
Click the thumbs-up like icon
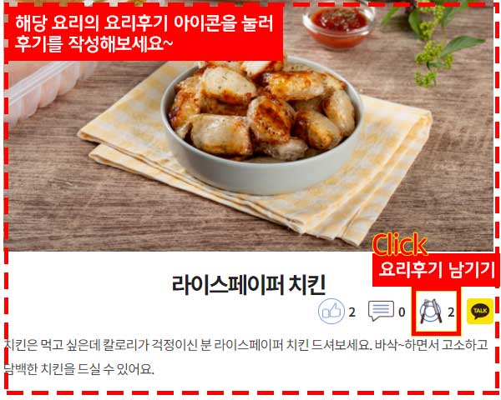click(x=331, y=312)
